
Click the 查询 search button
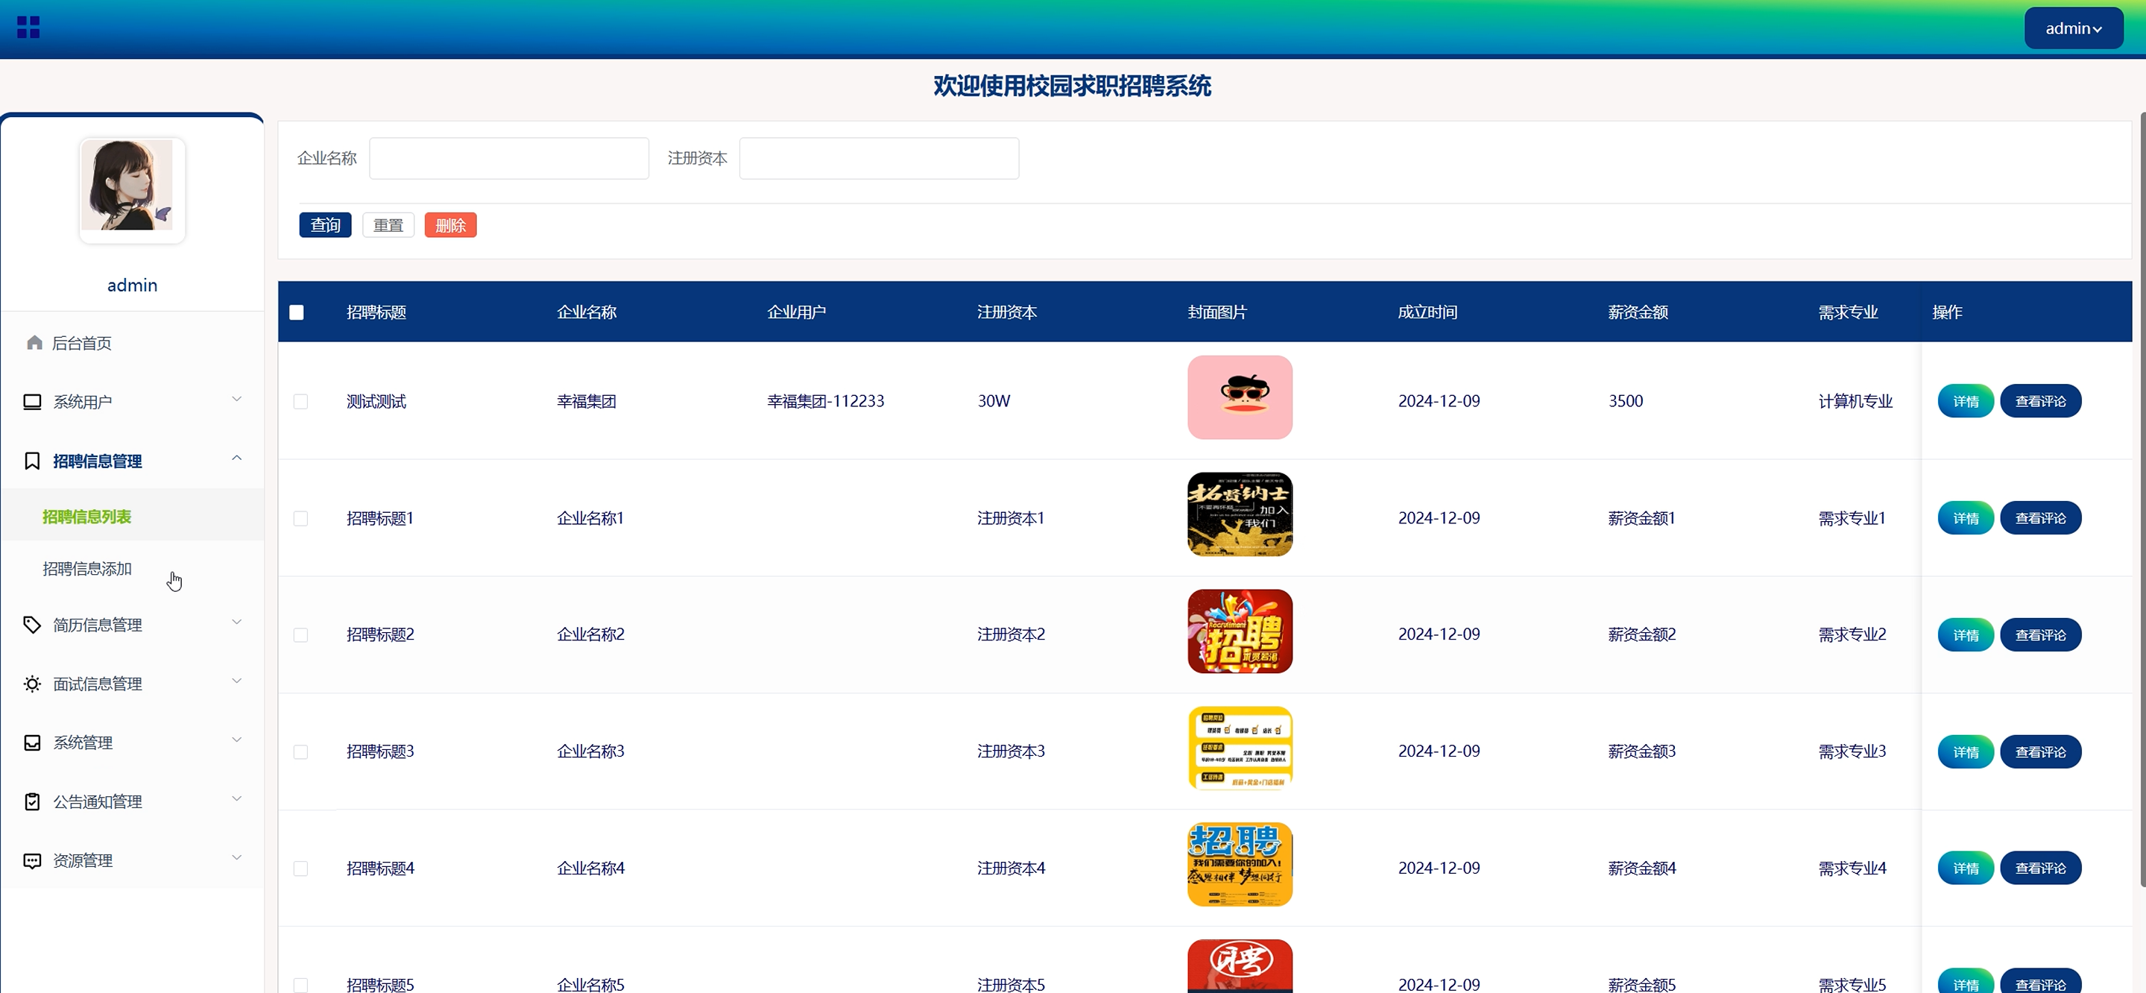coord(325,225)
